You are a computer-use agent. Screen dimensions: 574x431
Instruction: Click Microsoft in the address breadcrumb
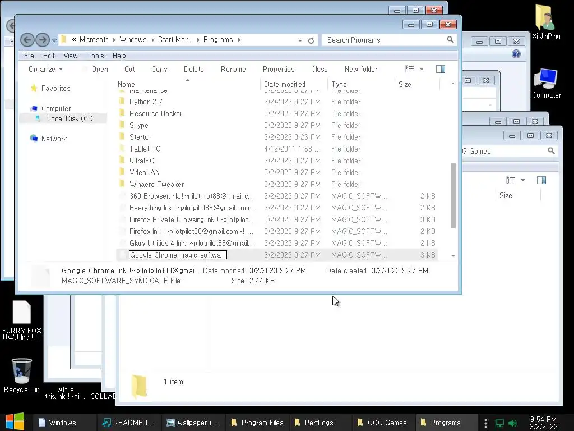click(x=94, y=40)
